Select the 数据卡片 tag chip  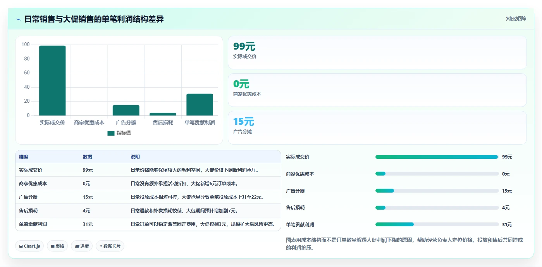[x=110, y=246]
